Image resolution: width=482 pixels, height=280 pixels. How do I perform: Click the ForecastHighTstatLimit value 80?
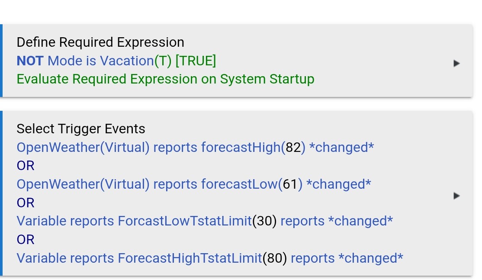point(274,258)
